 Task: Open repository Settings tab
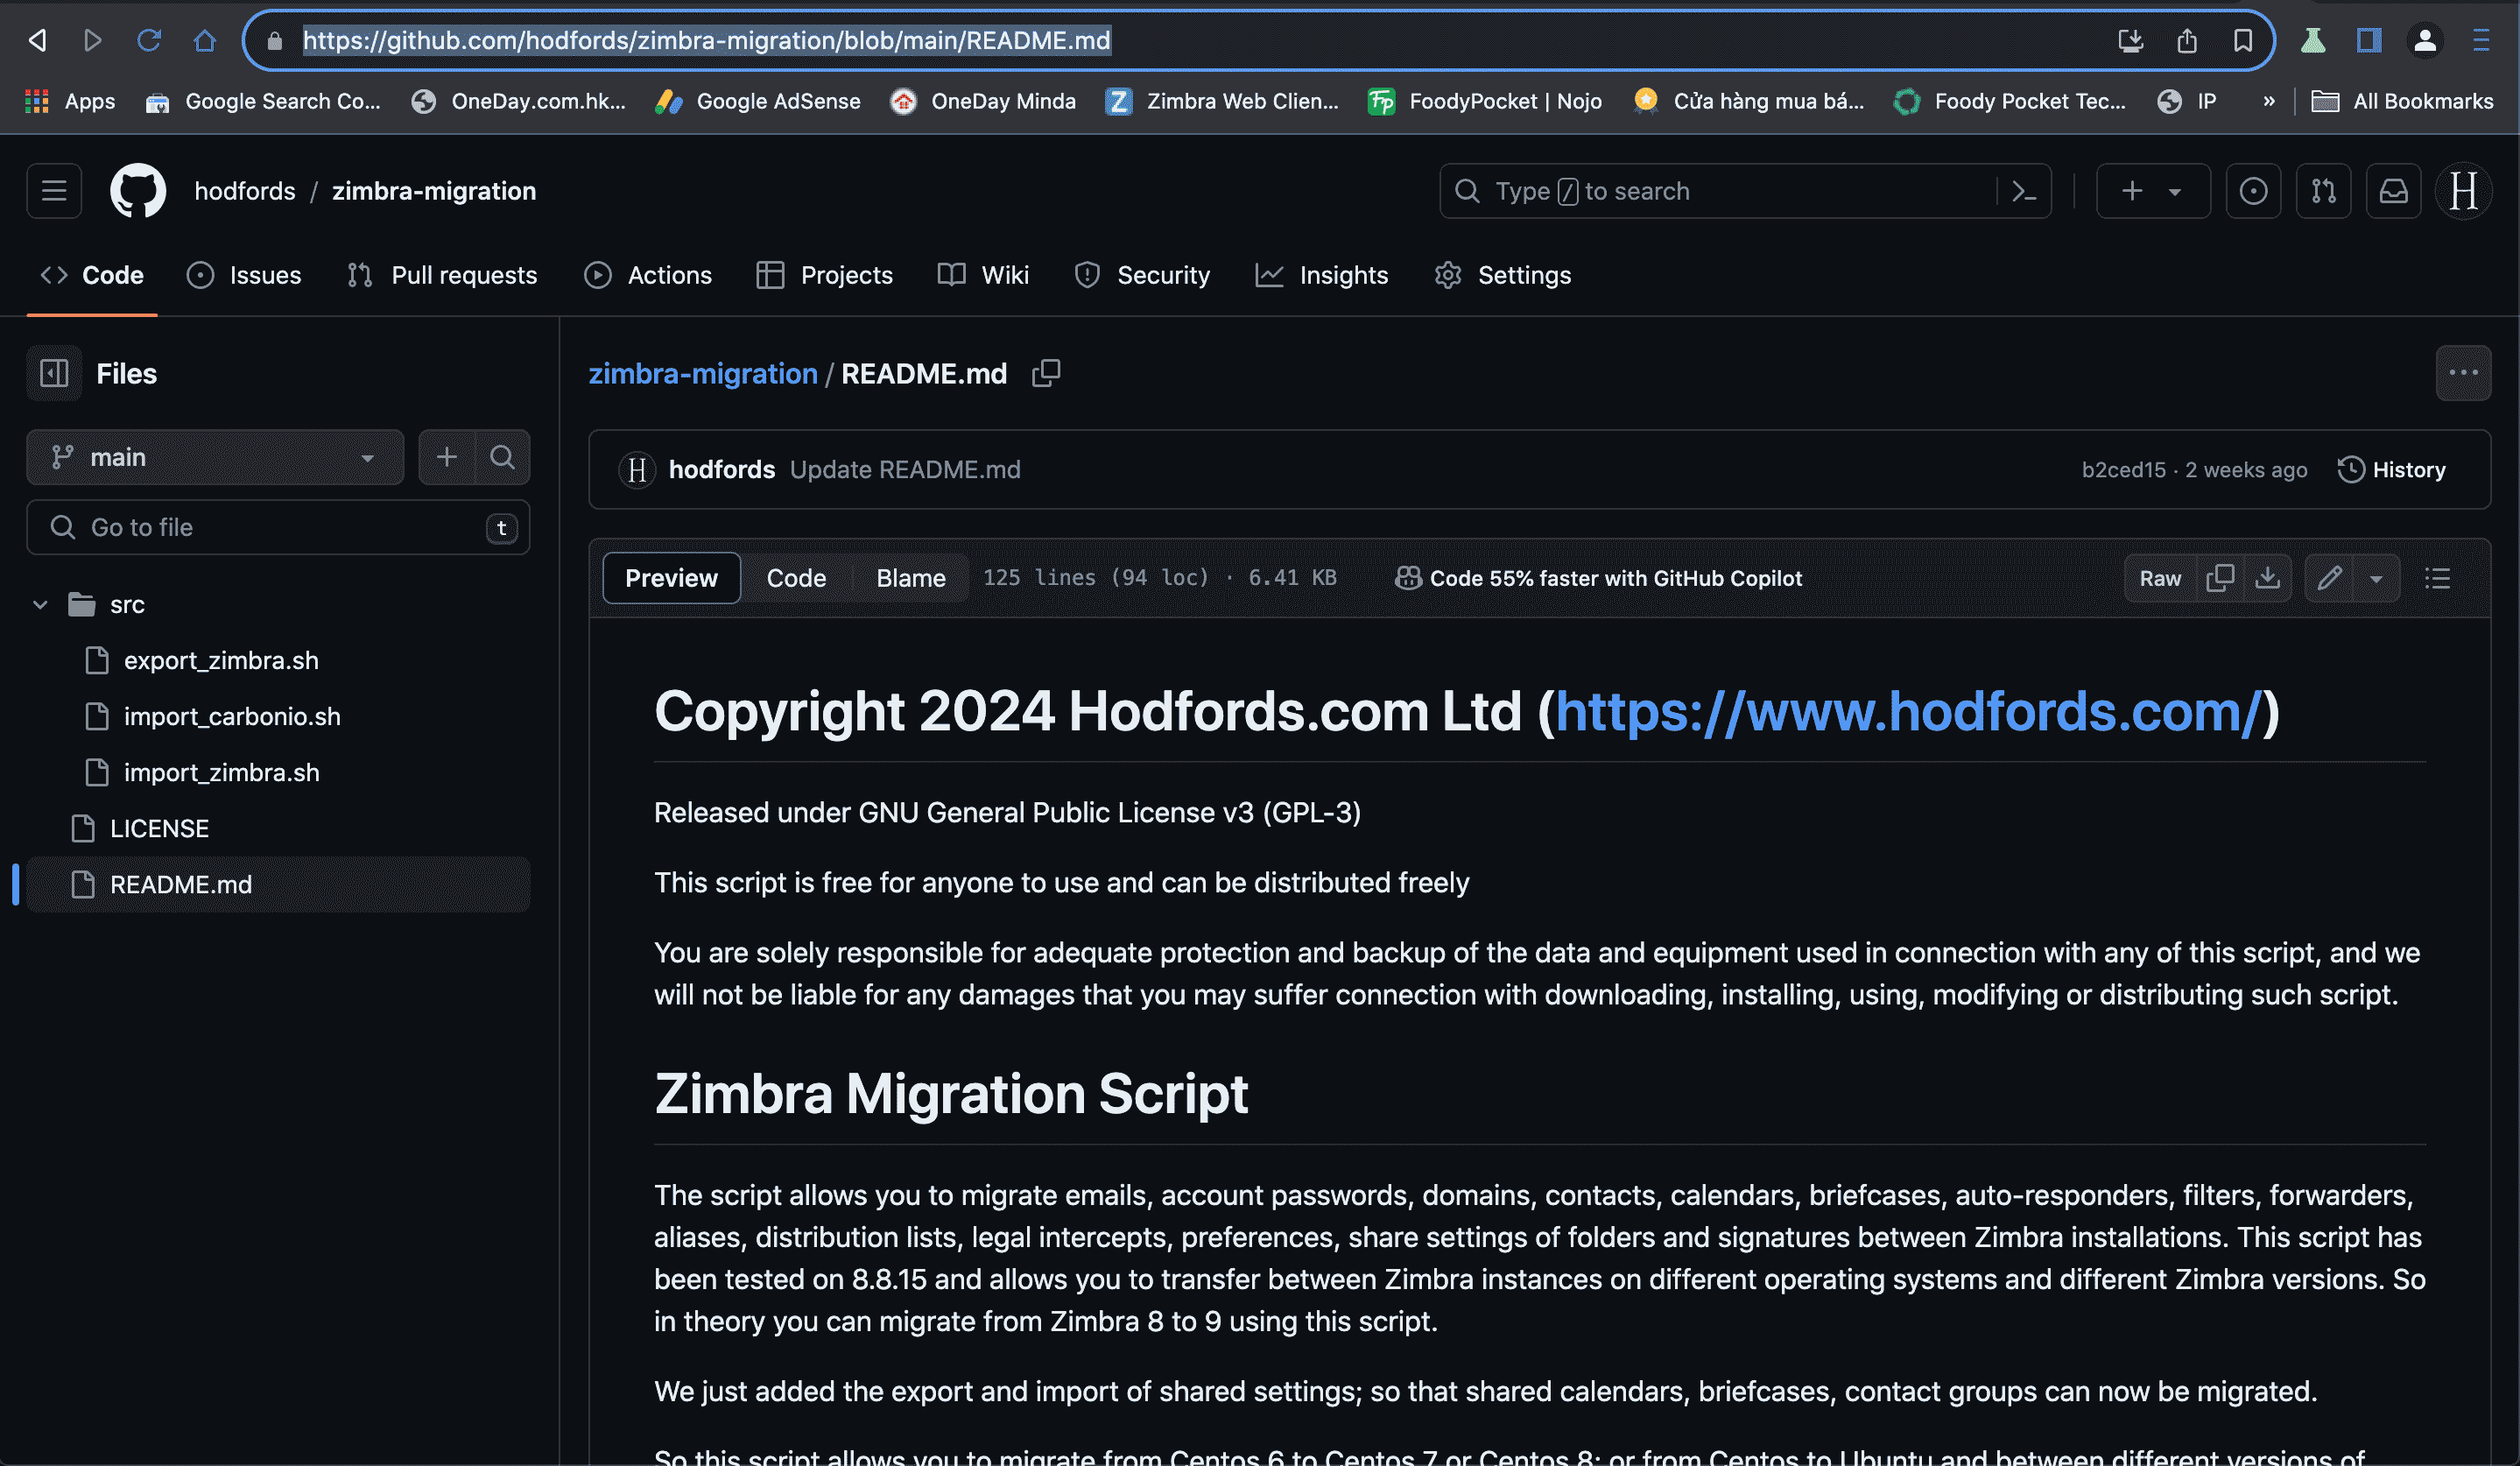click(1503, 275)
